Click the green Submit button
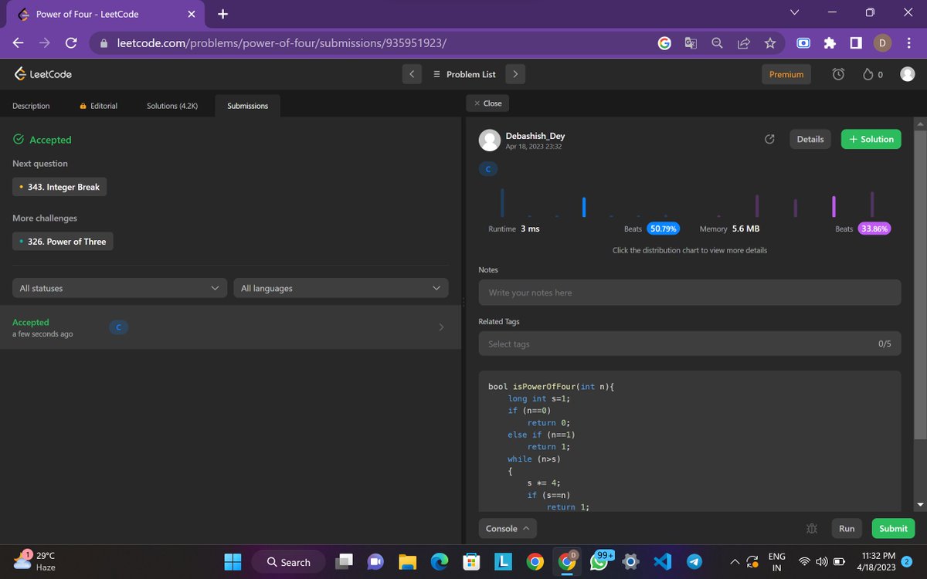Viewport: 927px width, 579px height. [x=893, y=529]
